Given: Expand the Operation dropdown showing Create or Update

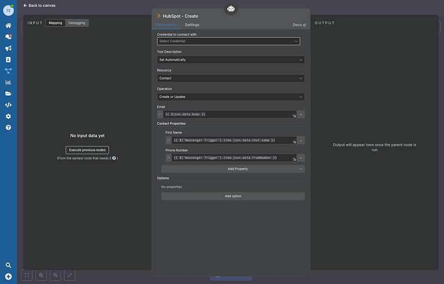Looking at the screenshot, I should pyautogui.click(x=230, y=97).
